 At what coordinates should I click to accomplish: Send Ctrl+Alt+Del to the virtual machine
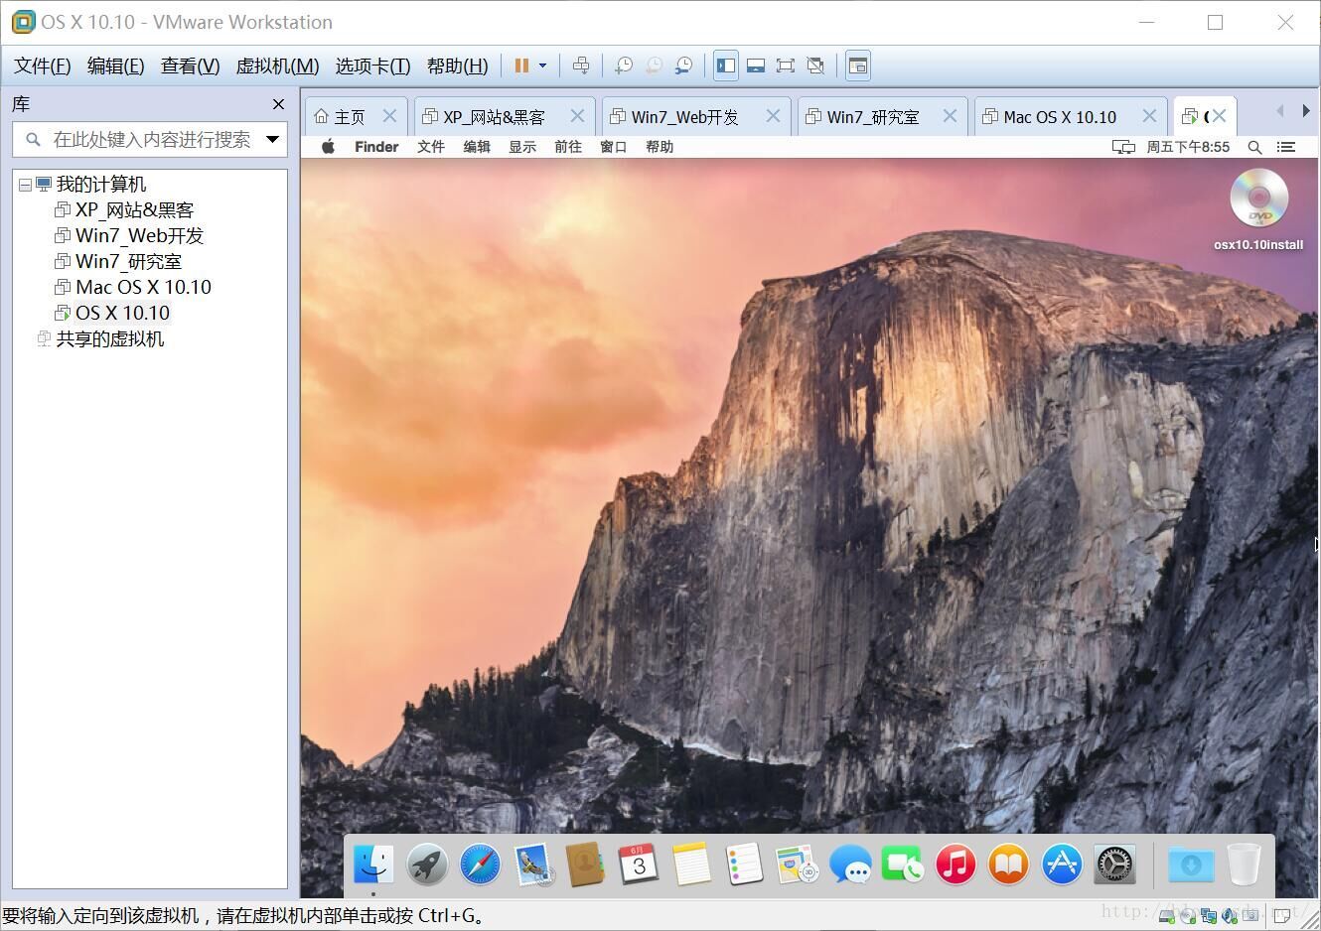(581, 66)
